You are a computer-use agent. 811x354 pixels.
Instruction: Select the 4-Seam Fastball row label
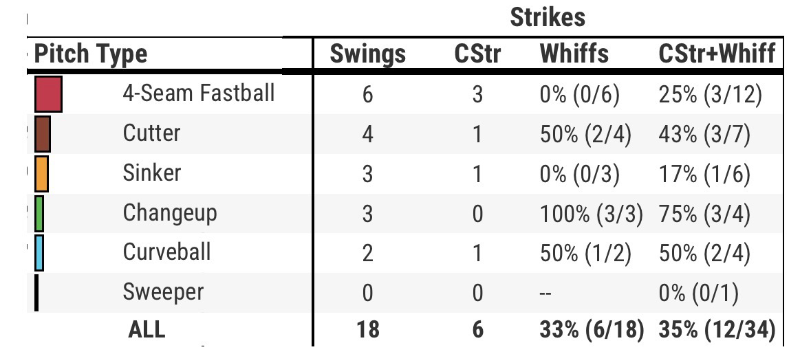click(x=199, y=93)
